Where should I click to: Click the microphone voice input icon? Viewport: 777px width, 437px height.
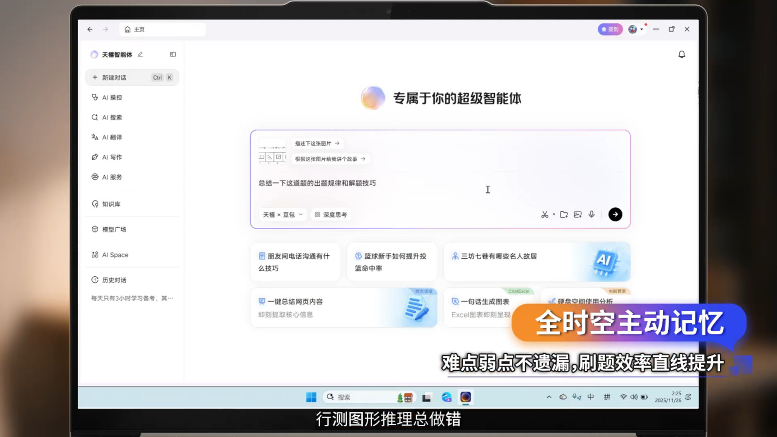(591, 214)
